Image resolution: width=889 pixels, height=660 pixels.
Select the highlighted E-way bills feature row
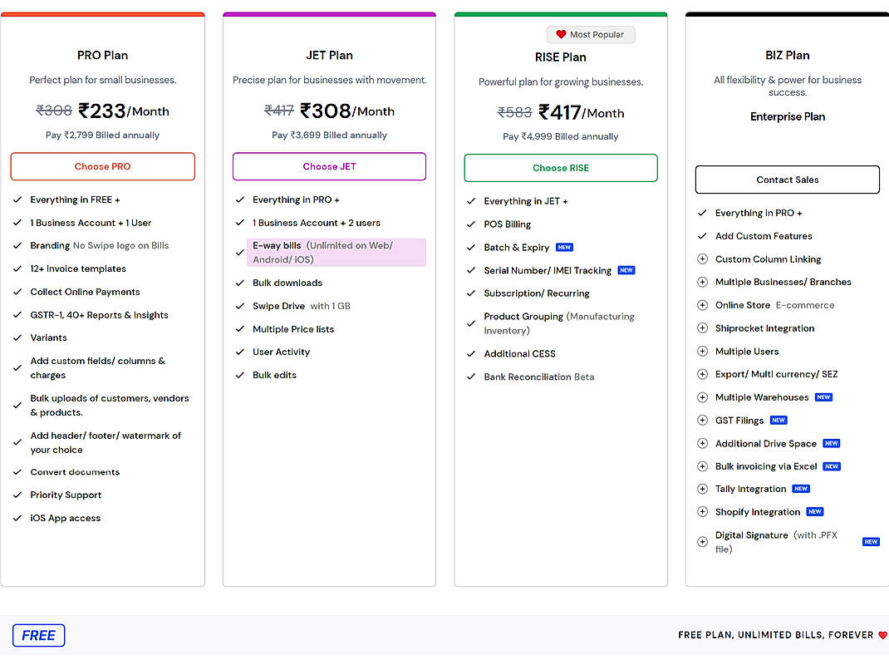336,251
